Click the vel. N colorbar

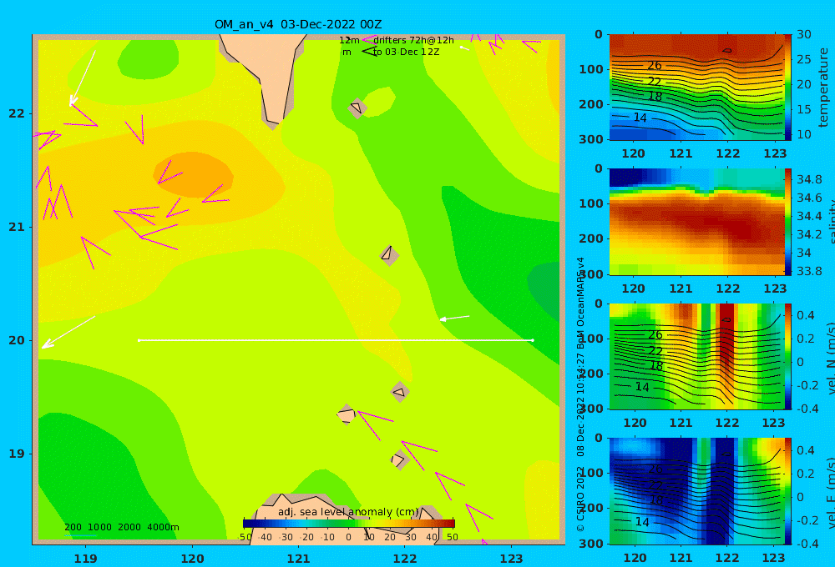pyautogui.click(x=788, y=356)
